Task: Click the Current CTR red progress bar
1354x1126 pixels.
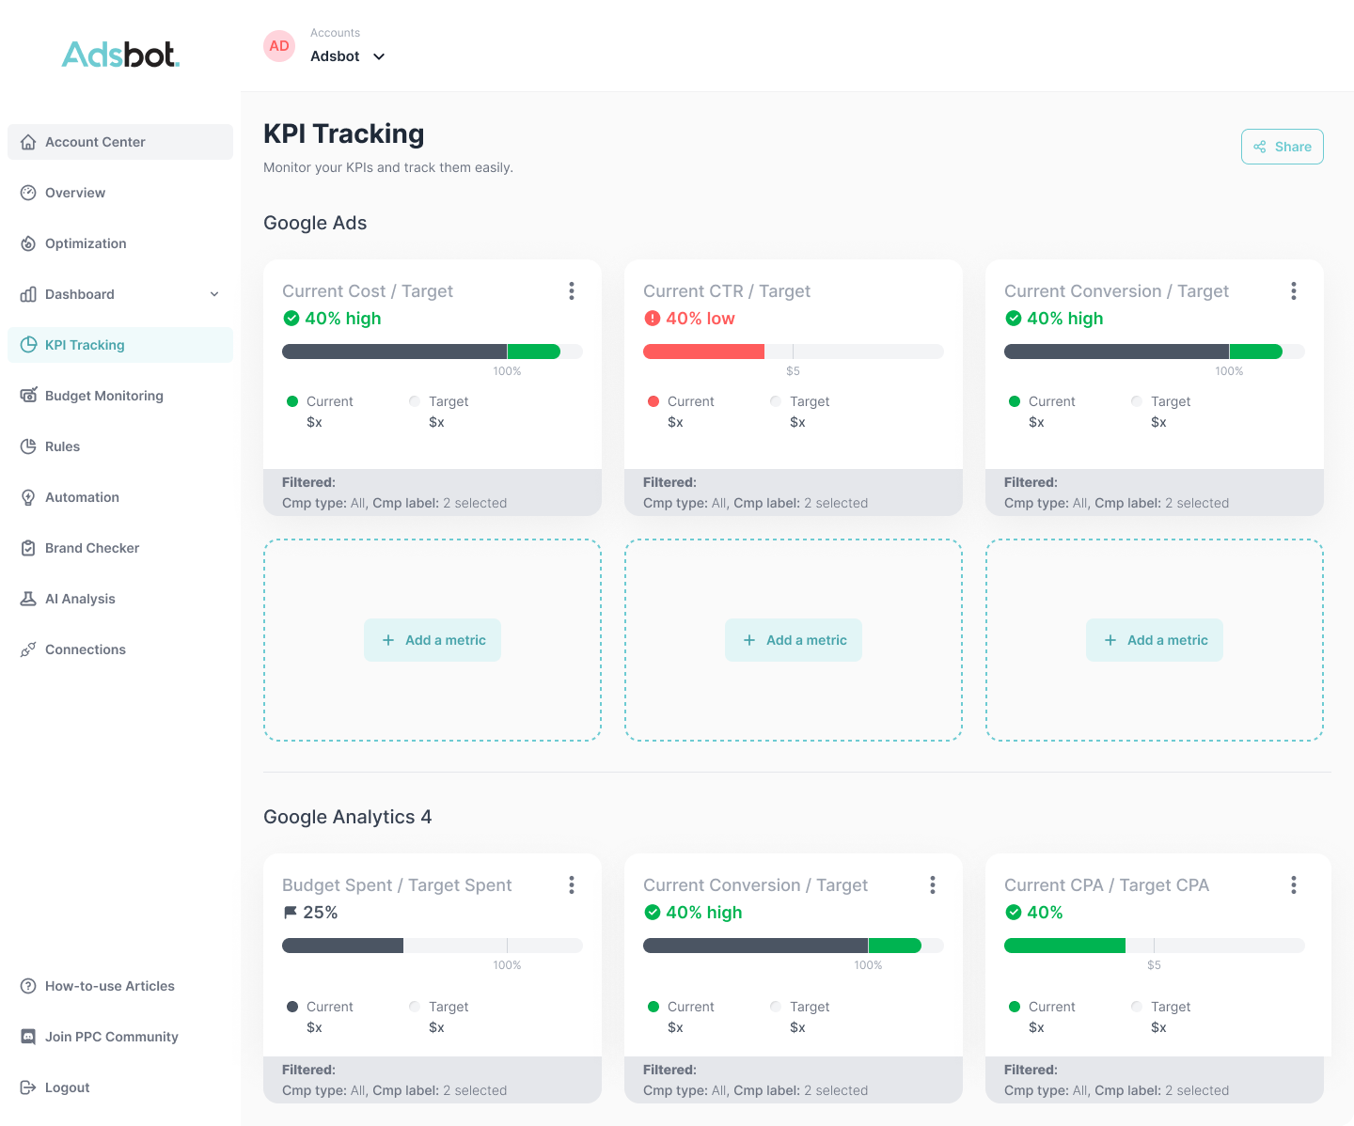Action: click(x=703, y=352)
